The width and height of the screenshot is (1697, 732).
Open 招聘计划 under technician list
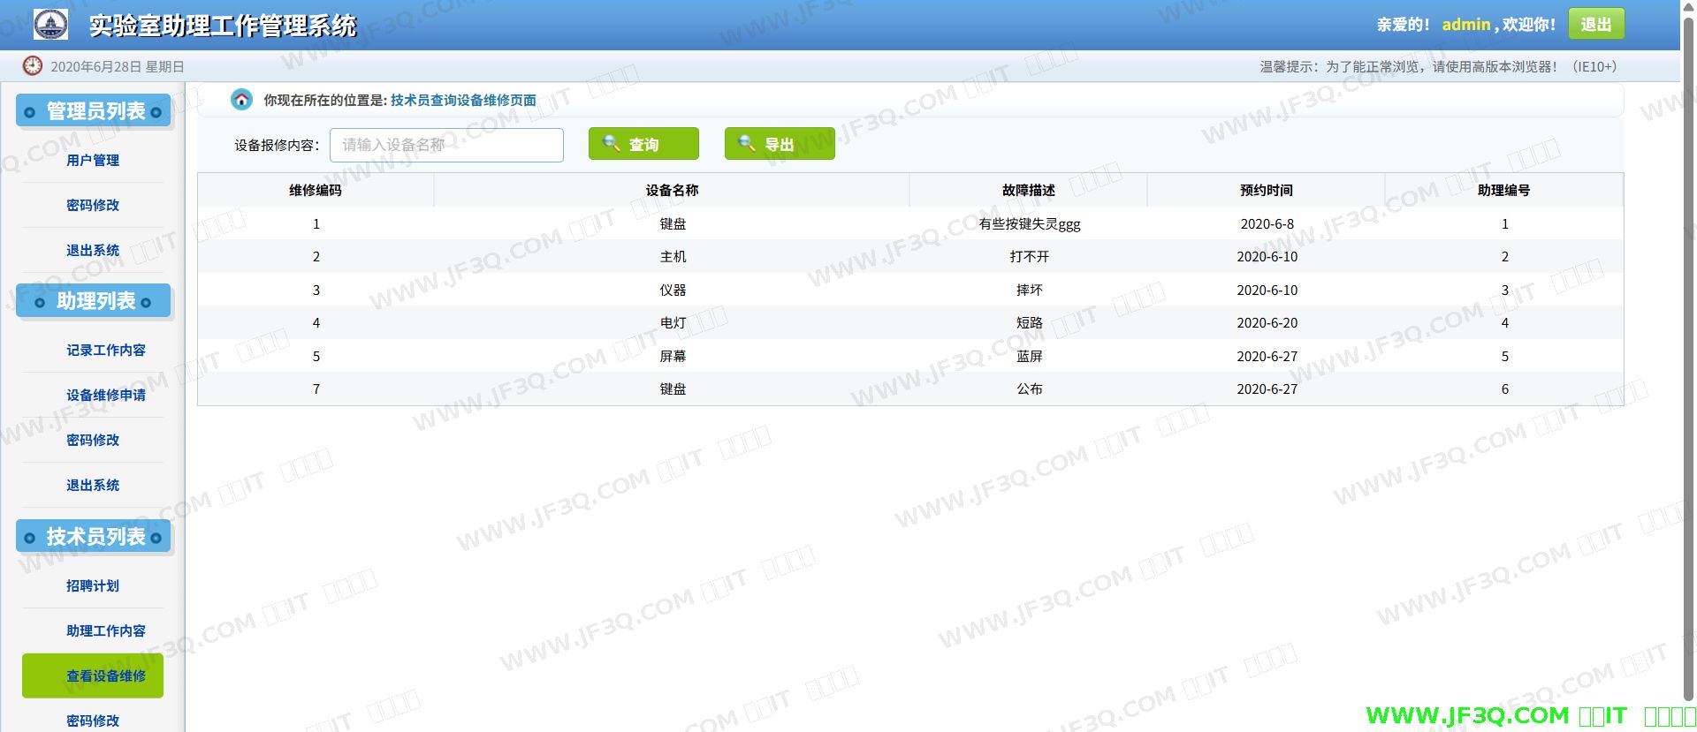(x=93, y=585)
